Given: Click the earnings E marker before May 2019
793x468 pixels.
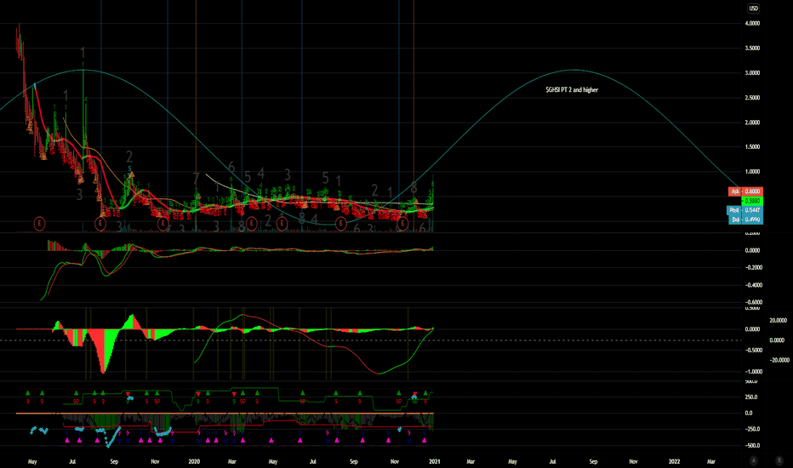Looking at the screenshot, I should 39,223.
